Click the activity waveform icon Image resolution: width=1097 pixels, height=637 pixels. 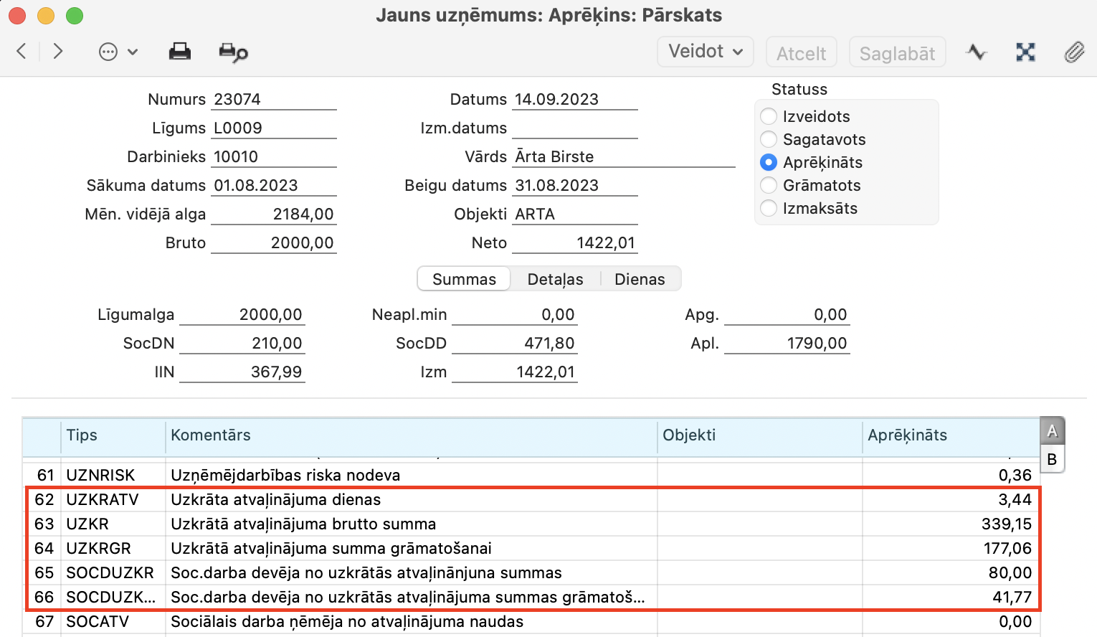[x=976, y=52]
